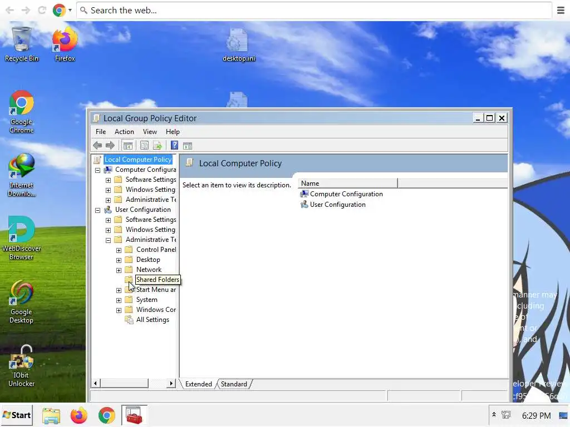Click the tree pane scroll left arrow

click(96, 383)
